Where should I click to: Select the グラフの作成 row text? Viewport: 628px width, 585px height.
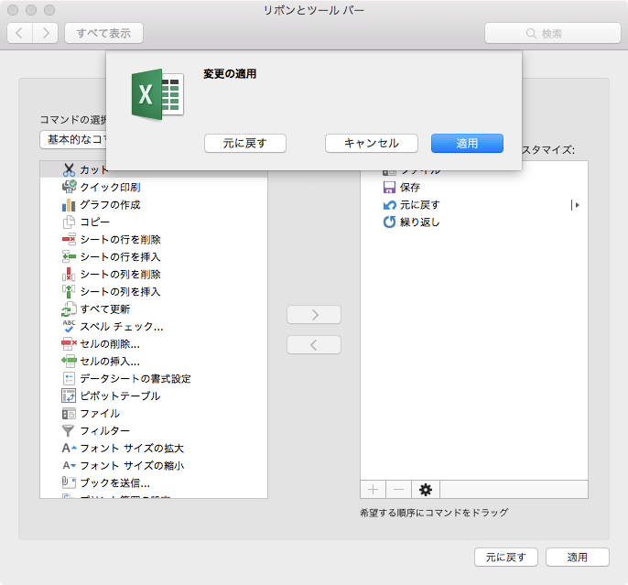coord(110,205)
